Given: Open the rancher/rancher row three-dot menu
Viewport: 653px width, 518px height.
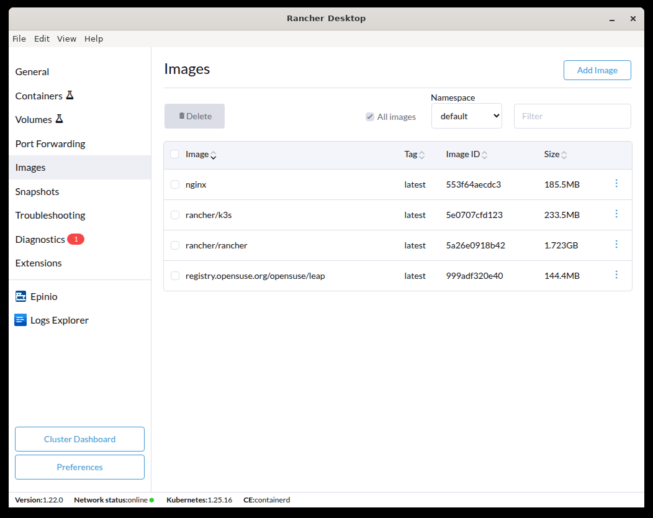Looking at the screenshot, I should pos(616,244).
